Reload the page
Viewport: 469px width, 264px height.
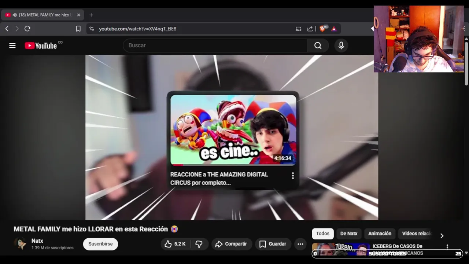point(27,29)
